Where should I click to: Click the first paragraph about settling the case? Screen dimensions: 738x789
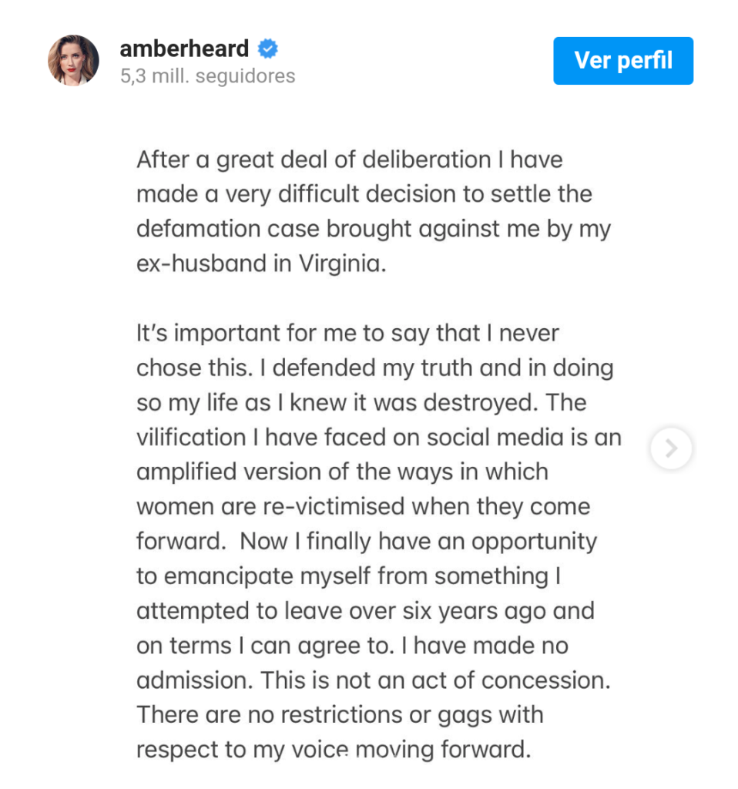click(x=374, y=211)
